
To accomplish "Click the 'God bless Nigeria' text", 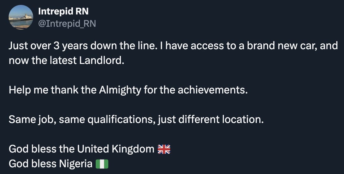I will coord(50,164).
